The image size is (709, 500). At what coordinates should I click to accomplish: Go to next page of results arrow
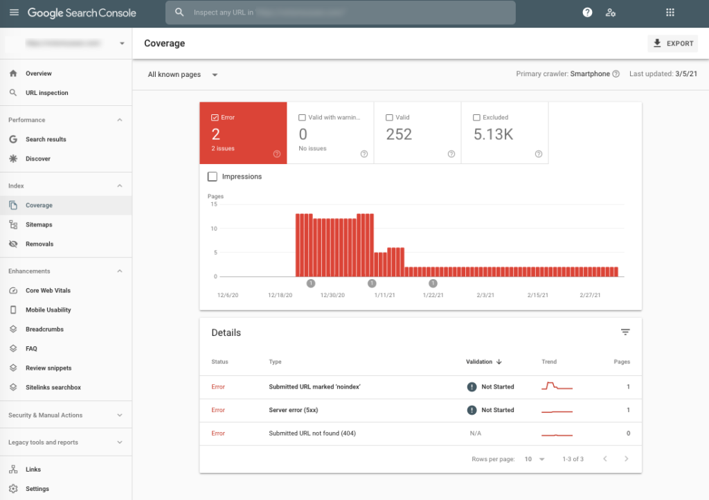(626, 459)
